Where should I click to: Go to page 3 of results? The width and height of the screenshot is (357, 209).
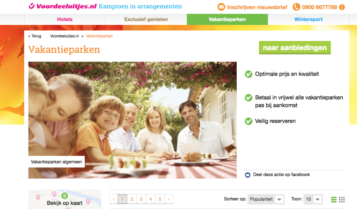[141, 199]
